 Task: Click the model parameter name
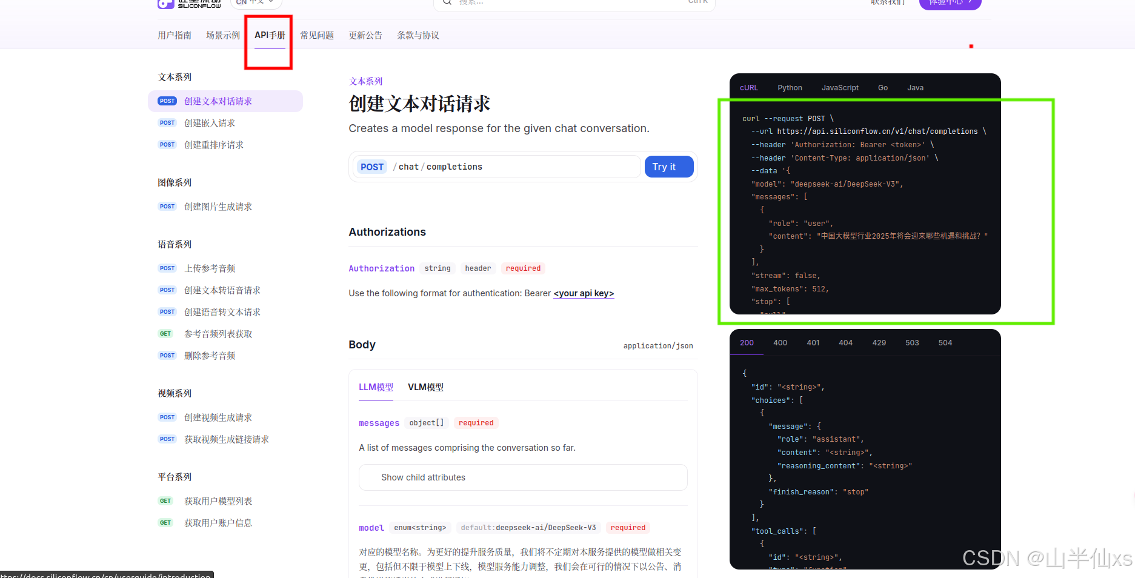(371, 528)
